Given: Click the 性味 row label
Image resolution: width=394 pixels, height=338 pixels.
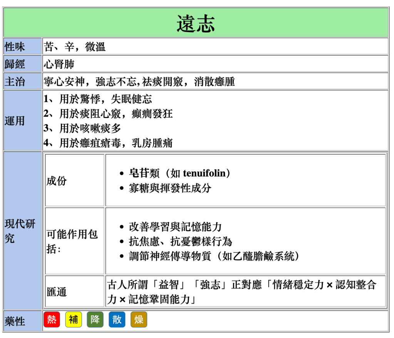Looking at the screenshot, I should pyautogui.click(x=15, y=47).
